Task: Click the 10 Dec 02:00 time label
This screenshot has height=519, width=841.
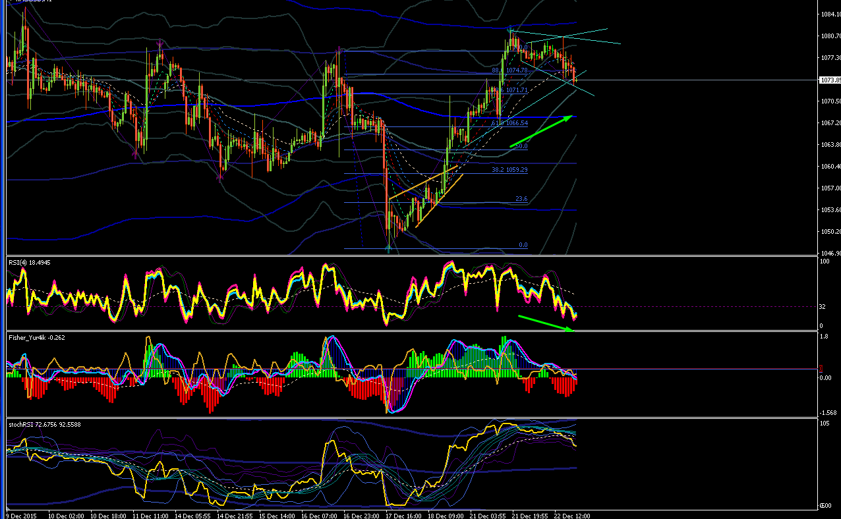Action: point(66,516)
